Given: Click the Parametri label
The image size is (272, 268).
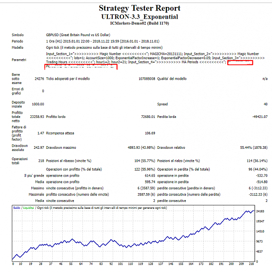Looking at the screenshot, I should pos(19,60).
